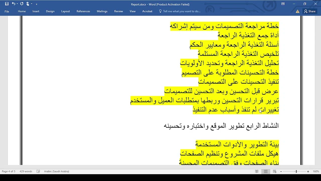Click the Undo icon
321x181 pixels.
click(14, 4)
